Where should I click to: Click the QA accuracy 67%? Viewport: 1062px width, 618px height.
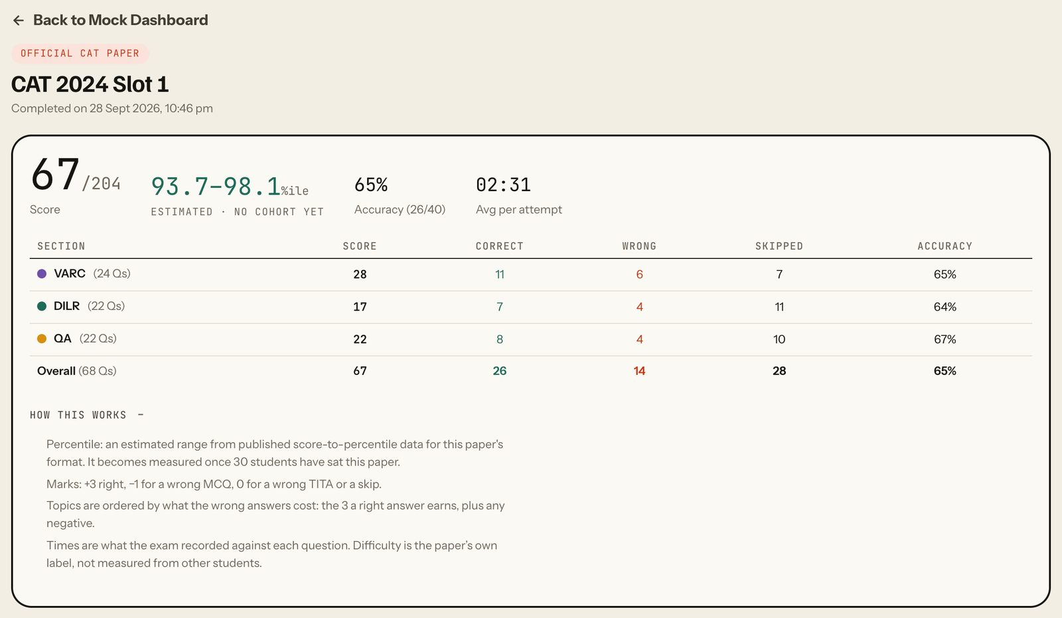tap(945, 339)
